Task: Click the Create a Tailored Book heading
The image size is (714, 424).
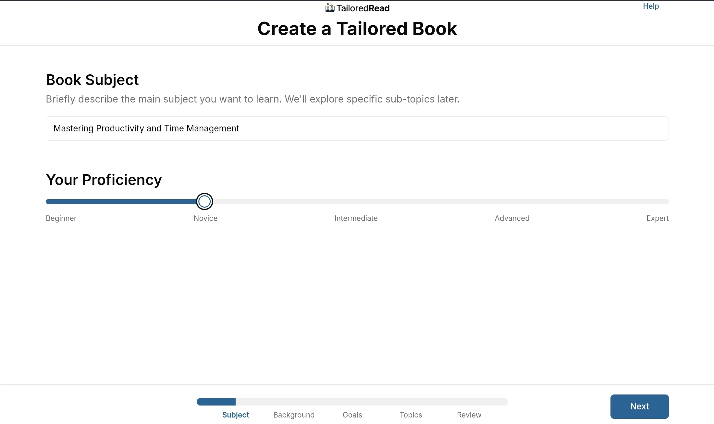Action: (x=357, y=29)
